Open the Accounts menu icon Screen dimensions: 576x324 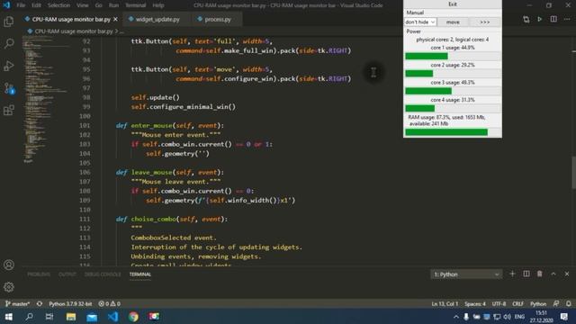[x=9, y=265]
